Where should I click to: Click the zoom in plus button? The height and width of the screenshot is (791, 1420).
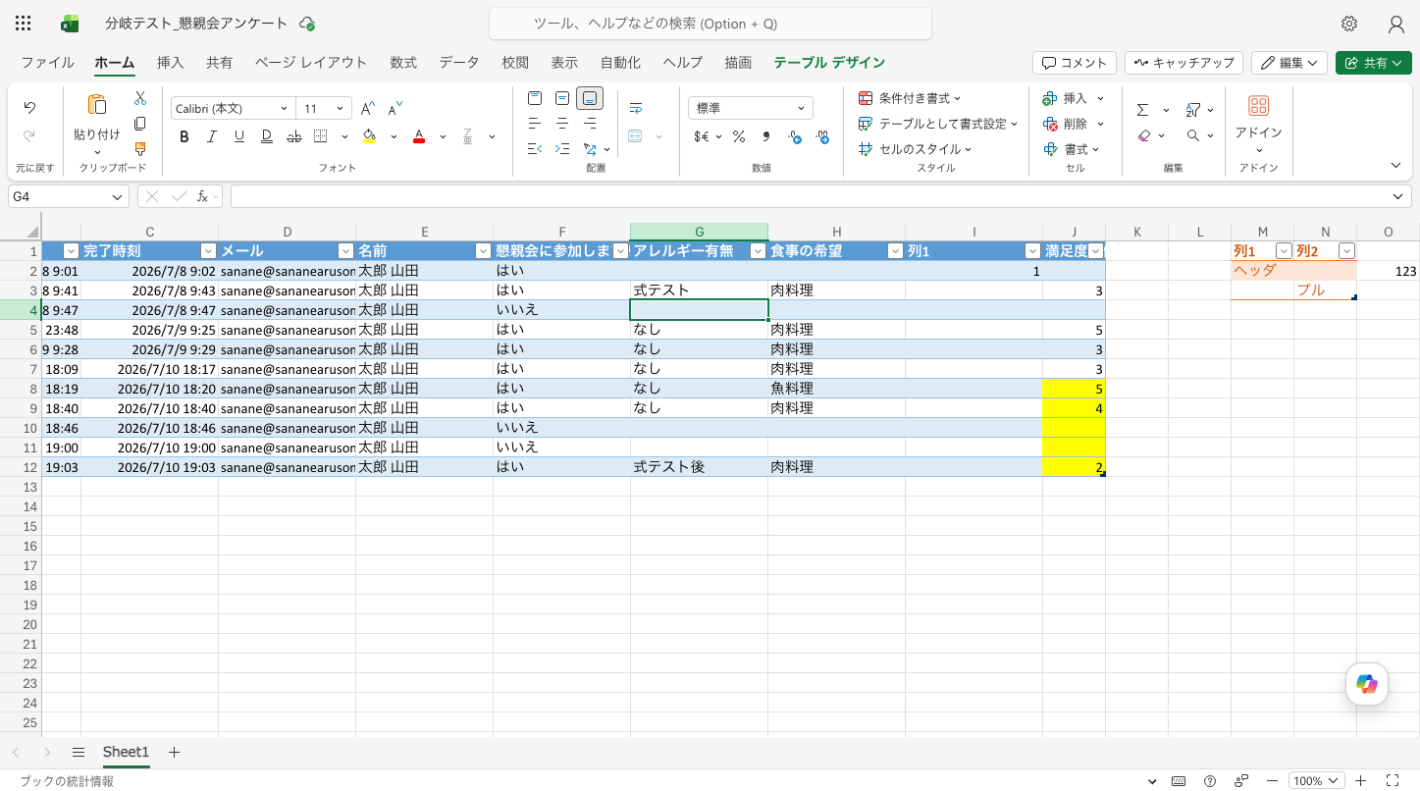pyautogui.click(x=1360, y=781)
